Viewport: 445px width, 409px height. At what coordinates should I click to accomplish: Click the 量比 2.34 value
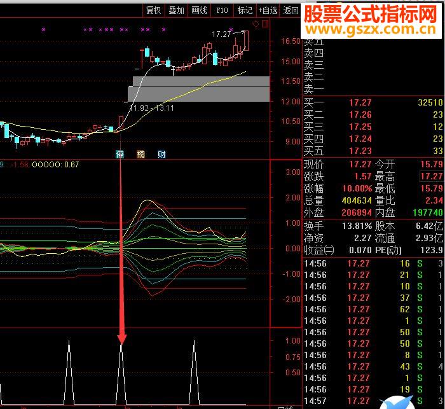(x=434, y=200)
